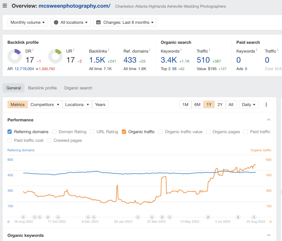The height and width of the screenshot is (241, 282).
Task: Click the Paid search Keywords value 0
Action: pos(238,60)
